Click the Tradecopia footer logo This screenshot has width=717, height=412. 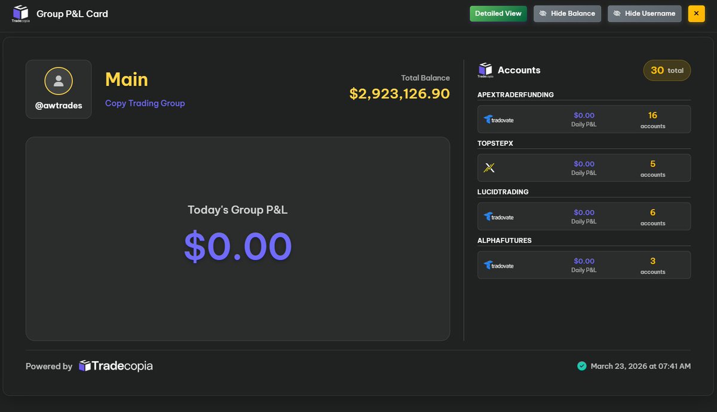[116, 366]
